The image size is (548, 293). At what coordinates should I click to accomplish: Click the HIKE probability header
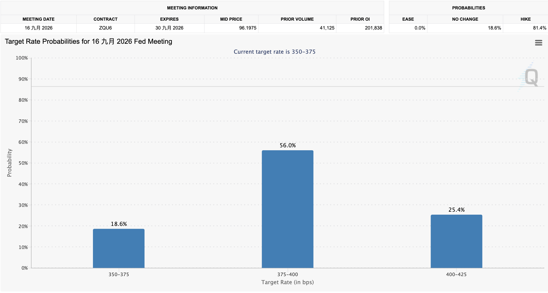tap(525, 19)
